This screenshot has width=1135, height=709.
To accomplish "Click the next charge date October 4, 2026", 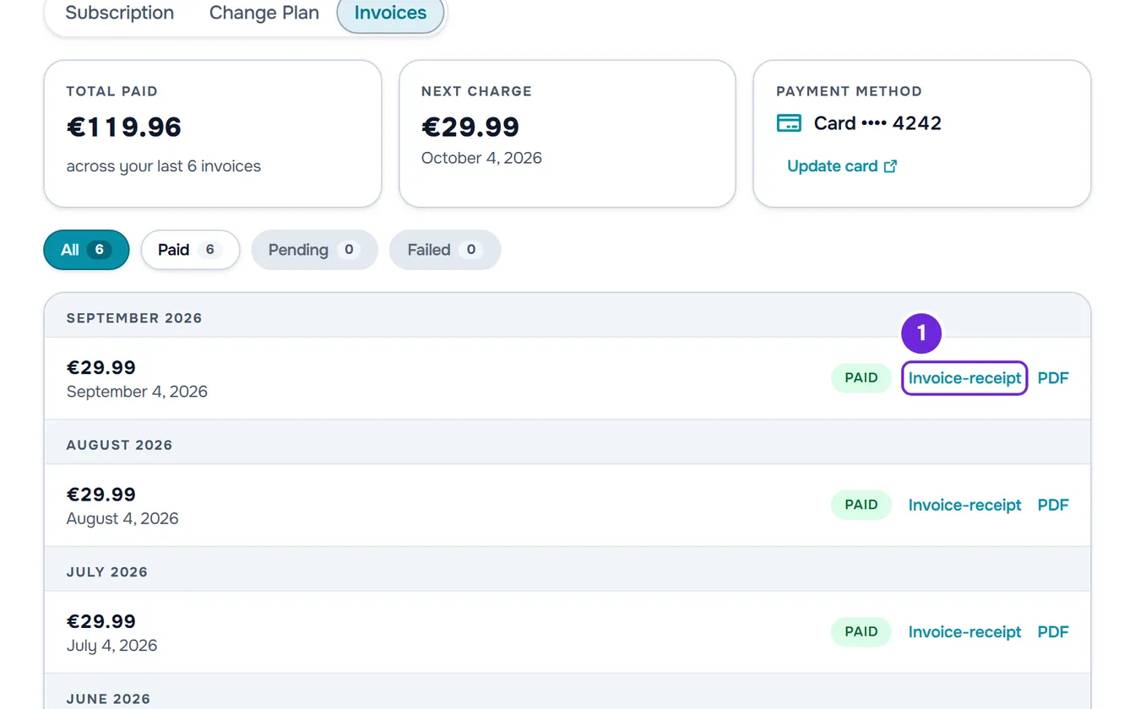I will coord(481,158).
